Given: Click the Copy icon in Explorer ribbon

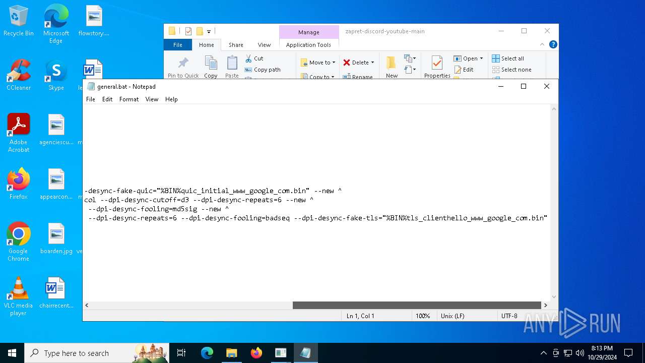Looking at the screenshot, I should (211, 67).
